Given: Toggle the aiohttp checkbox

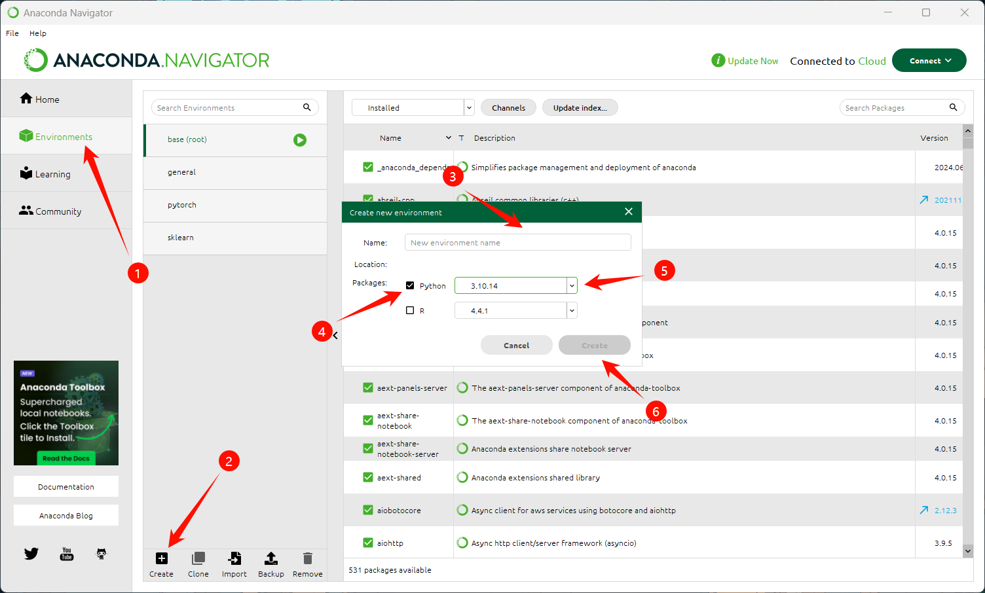Looking at the screenshot, I should [x=368, y=543].
